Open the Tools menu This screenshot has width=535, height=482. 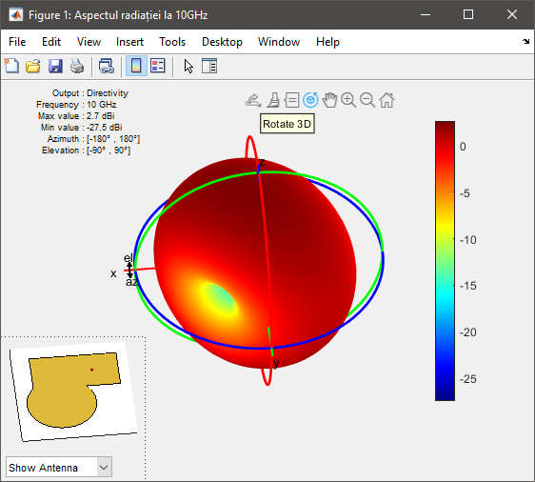coord(172,42)
